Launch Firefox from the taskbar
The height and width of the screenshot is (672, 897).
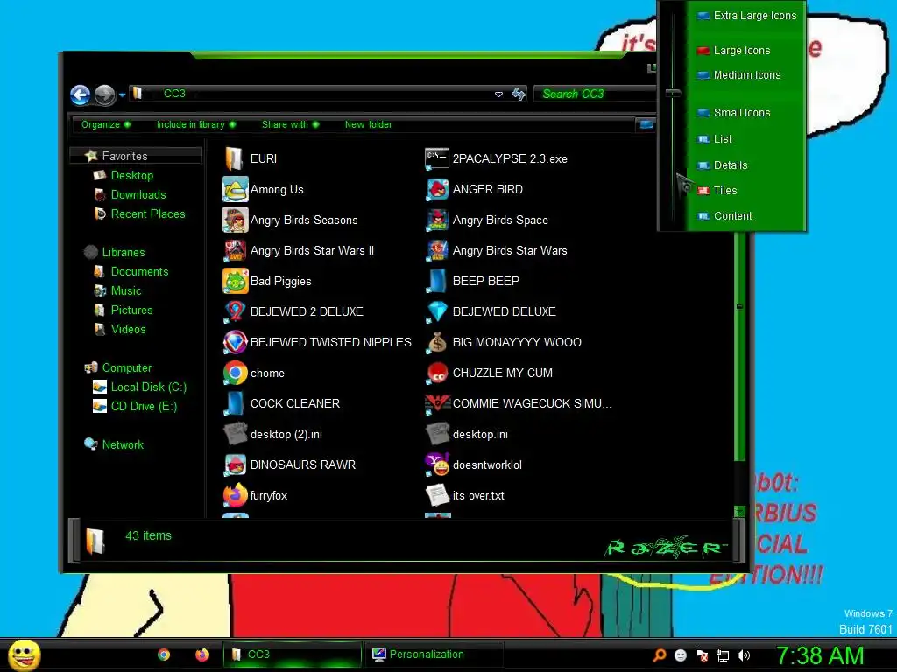tap(202, 654)
